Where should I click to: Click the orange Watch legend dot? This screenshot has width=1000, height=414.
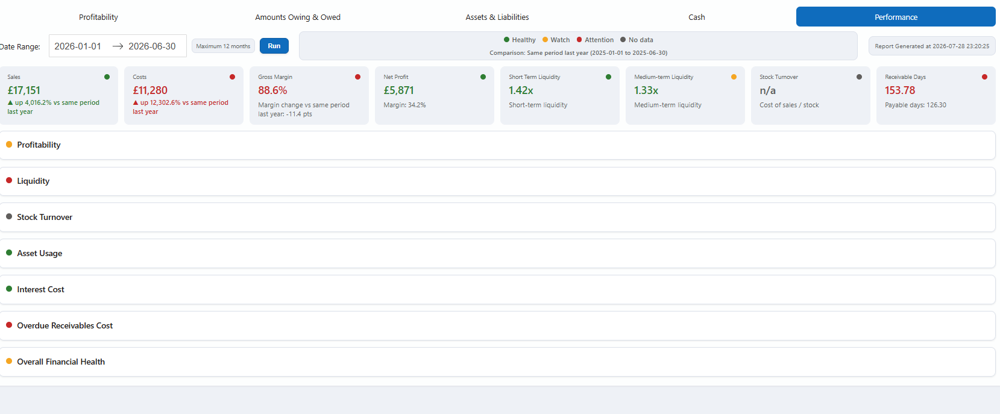545,40
